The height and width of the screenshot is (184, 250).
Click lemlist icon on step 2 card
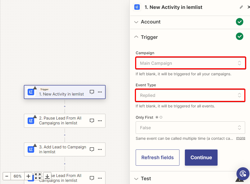coord(31,121)
